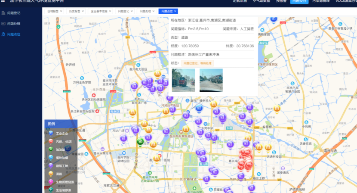Click the 问题点位 sidebar location pin icon
Screen dimensions: 357x193
tap(3, 34)
